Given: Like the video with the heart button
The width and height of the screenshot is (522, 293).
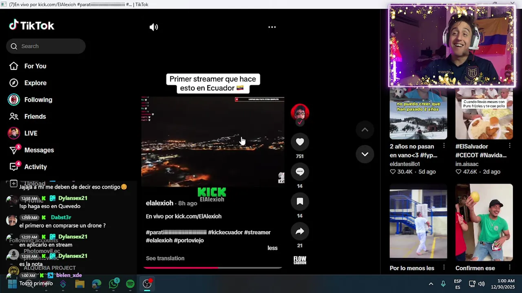Looking at the screenshot, I should point(300,142).
